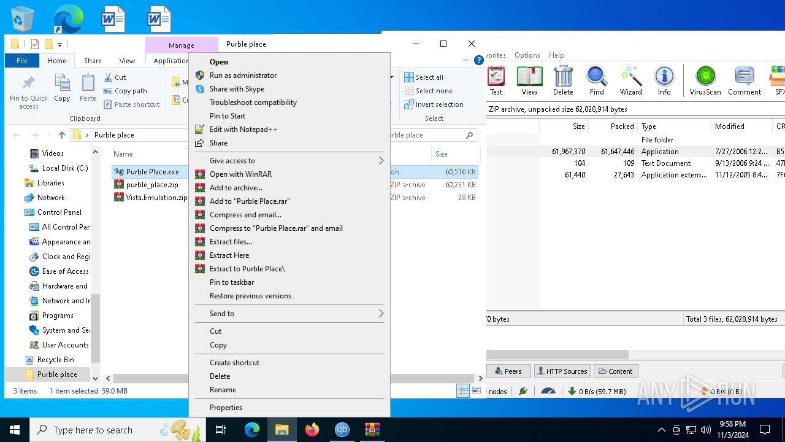The width and height of the screenshot is (785, 442).
Task: Open the Quick Access Toolbar customize dropdown
Action: point(60,44)
